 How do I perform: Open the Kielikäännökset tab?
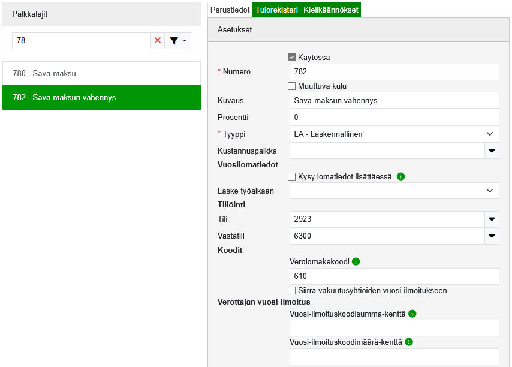[331, 10]
